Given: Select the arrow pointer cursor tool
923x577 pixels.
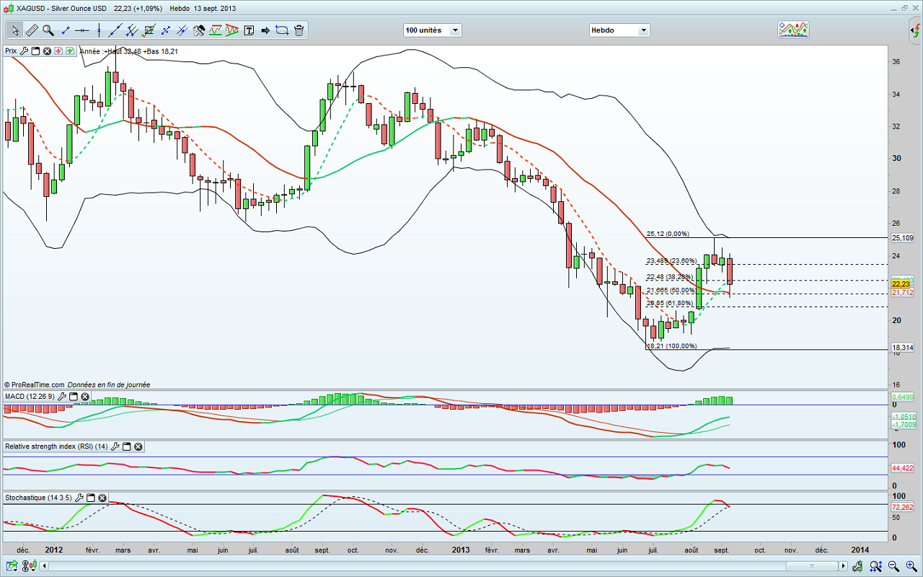Looking at the screenshot, I should [x=15, y=30].
